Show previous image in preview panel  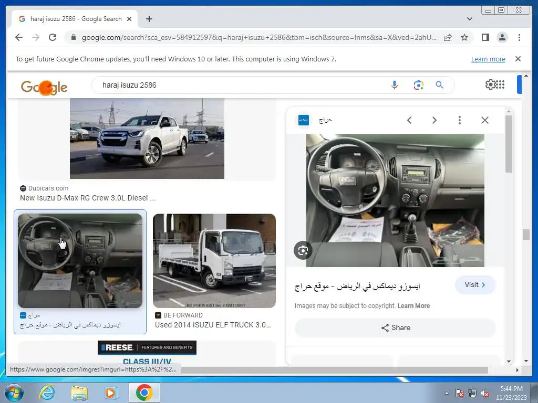click(409, 120)
